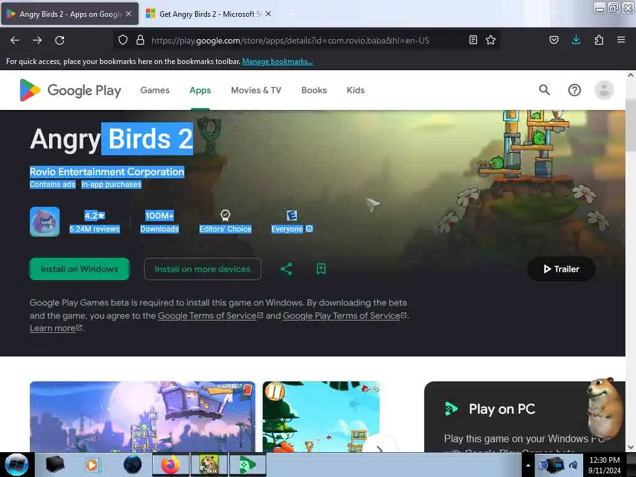Open the Firefox application menu

pos(620,40)
